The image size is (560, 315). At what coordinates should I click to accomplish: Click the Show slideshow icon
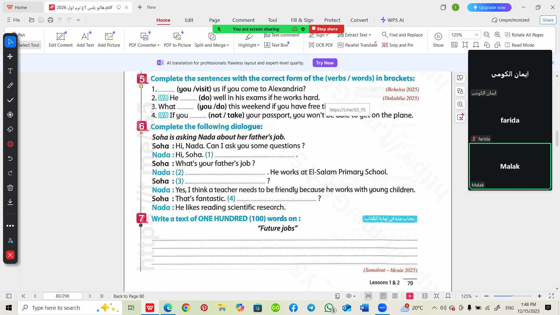[x=438, y=39]
